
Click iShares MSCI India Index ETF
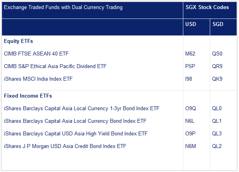tap(38, 79)
